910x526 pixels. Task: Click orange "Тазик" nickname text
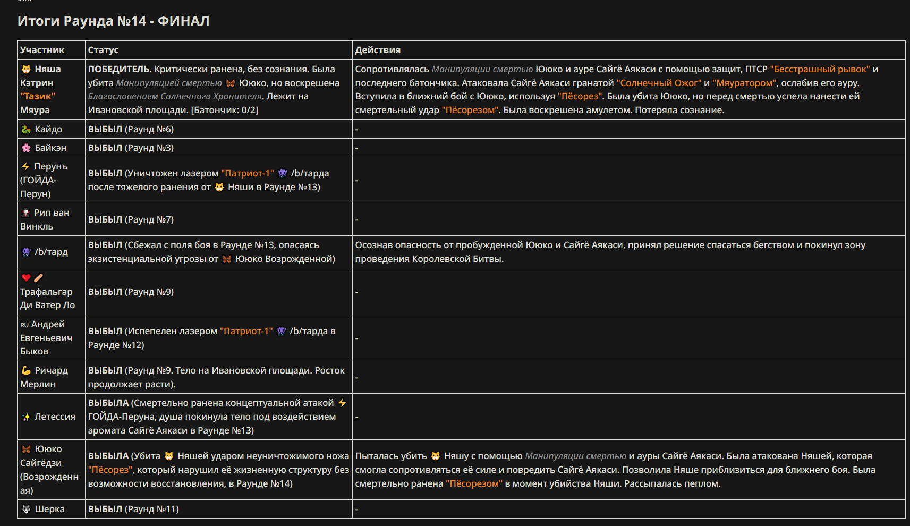point(38,96)
